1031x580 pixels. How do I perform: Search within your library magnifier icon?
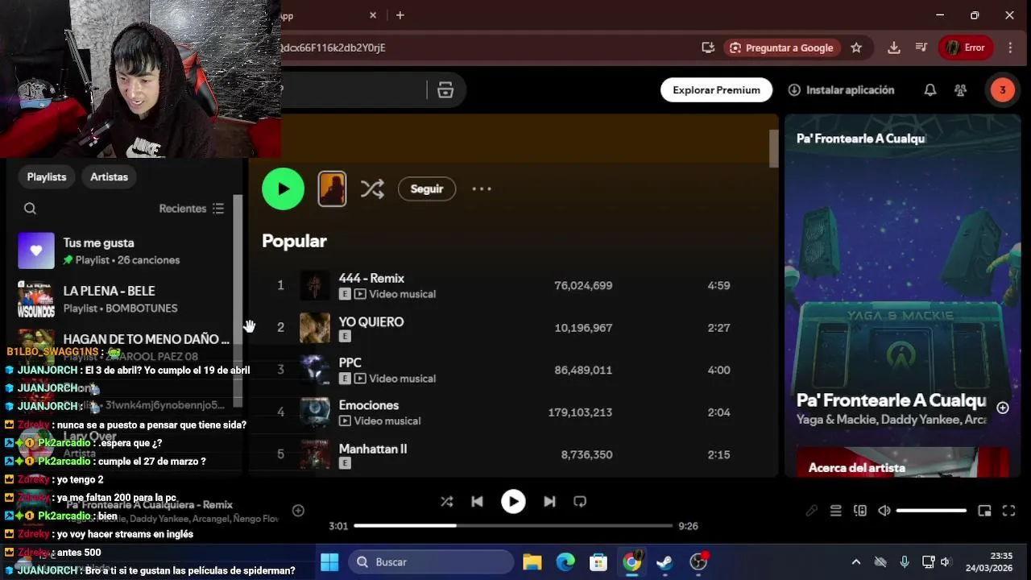point(30,209)
